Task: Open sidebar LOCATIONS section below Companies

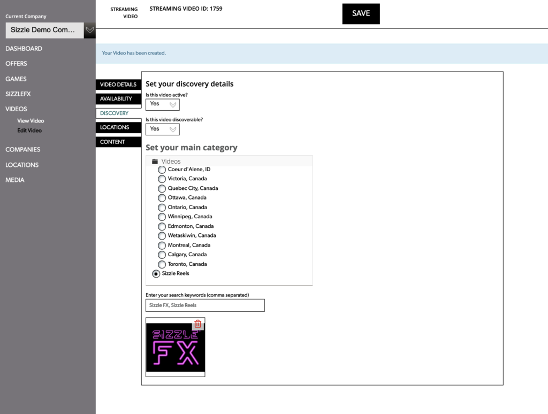Action: point(22,165)
